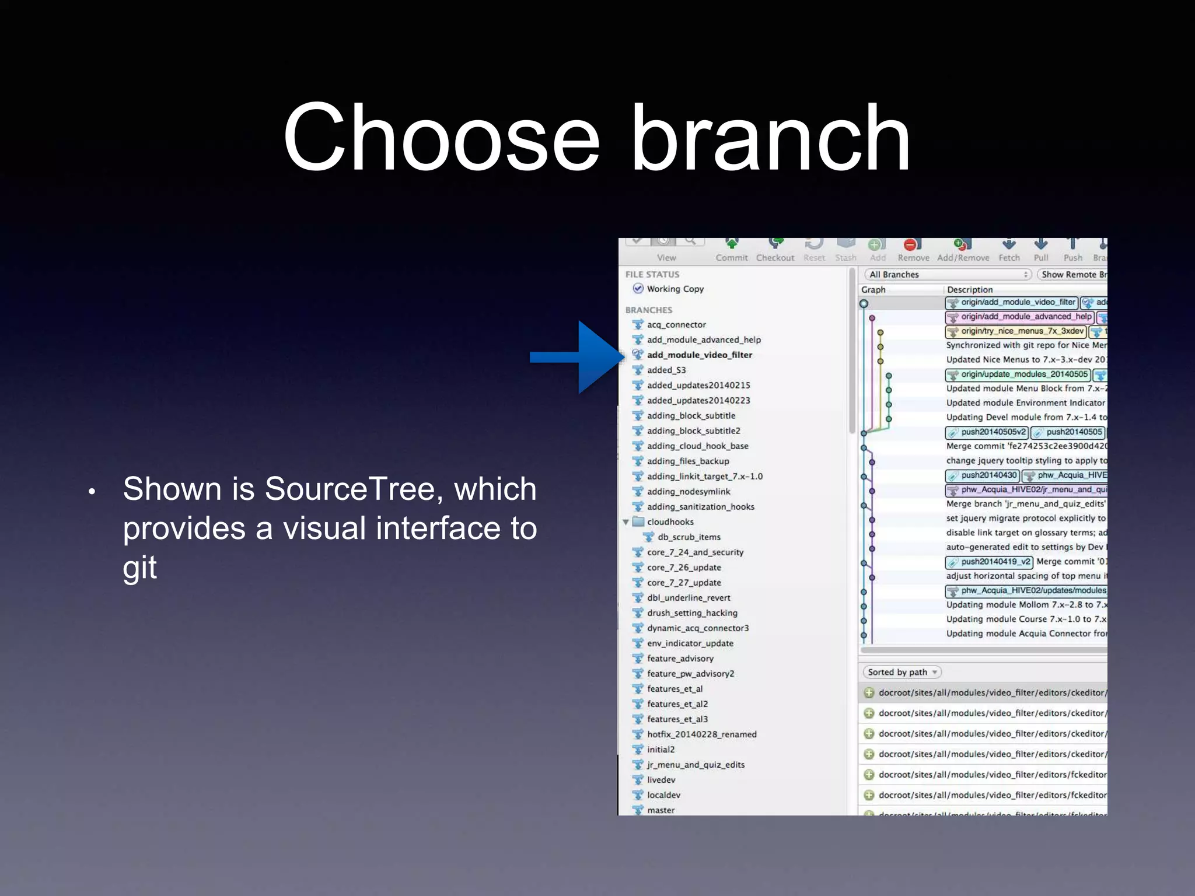Click the Commit toolbar icon
This screenshot has height=896, width=1195.
[732, 245]
